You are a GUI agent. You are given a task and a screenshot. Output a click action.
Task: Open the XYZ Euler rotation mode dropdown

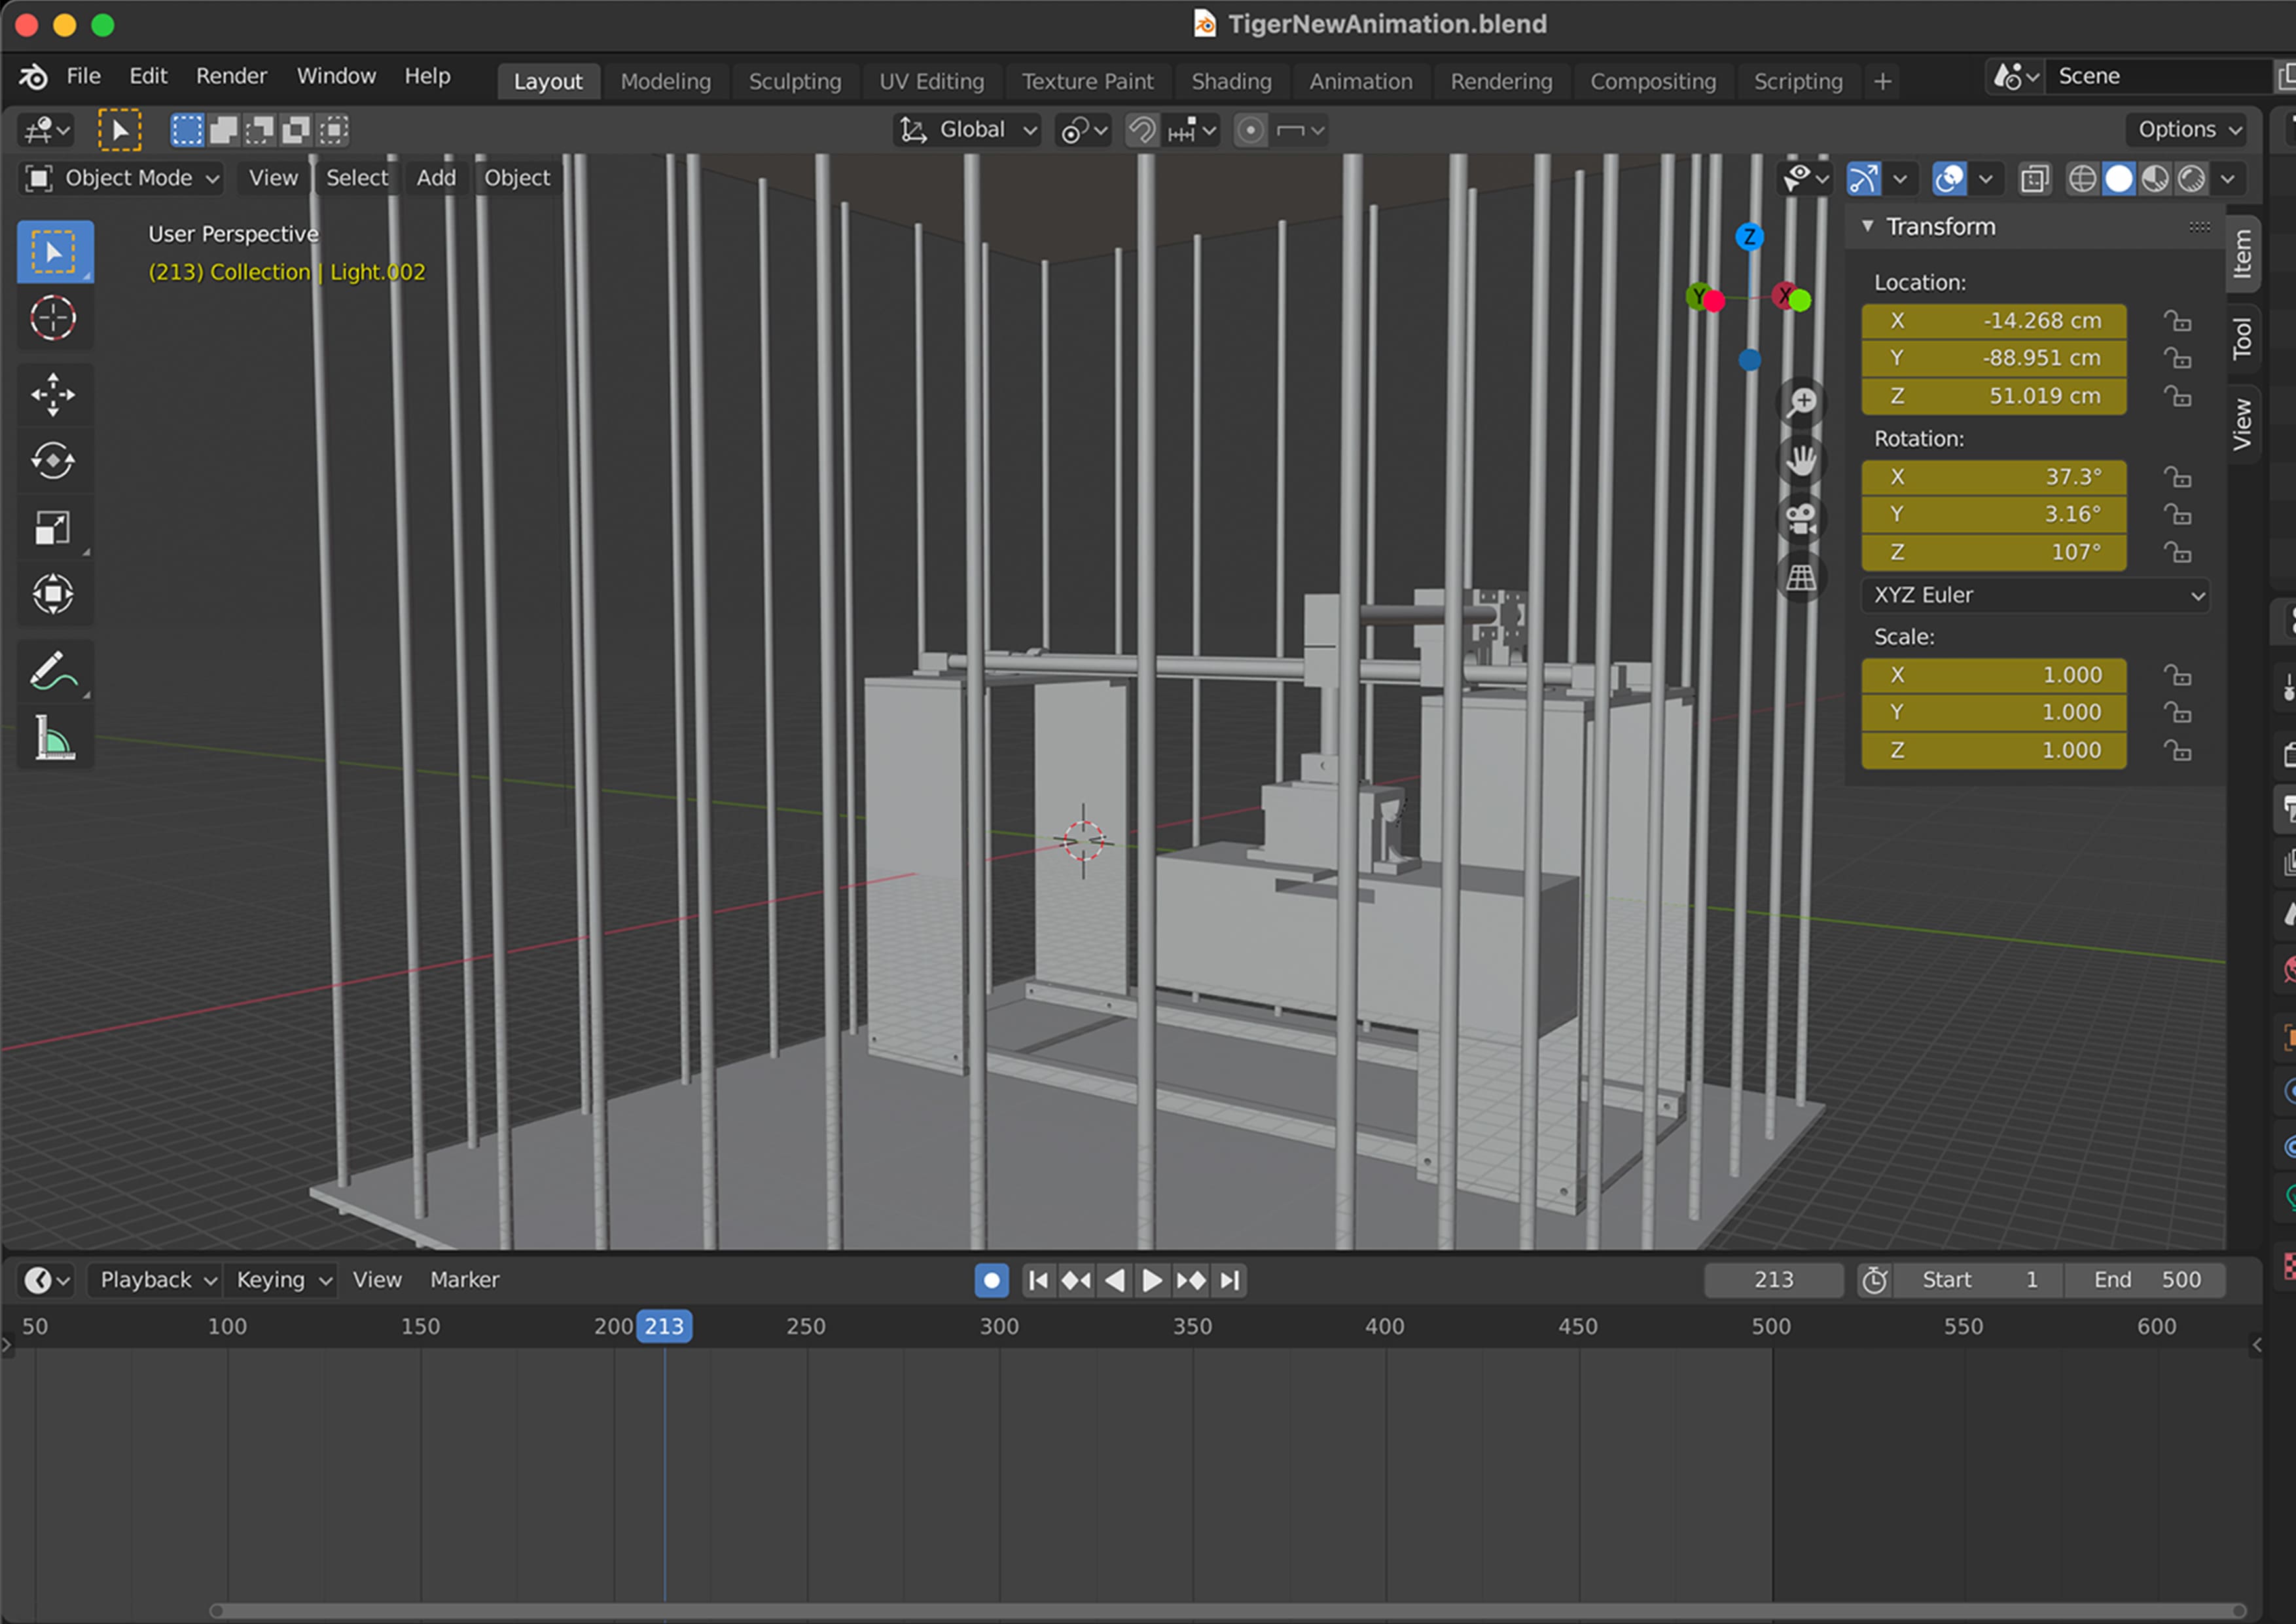coord(2035,595)
